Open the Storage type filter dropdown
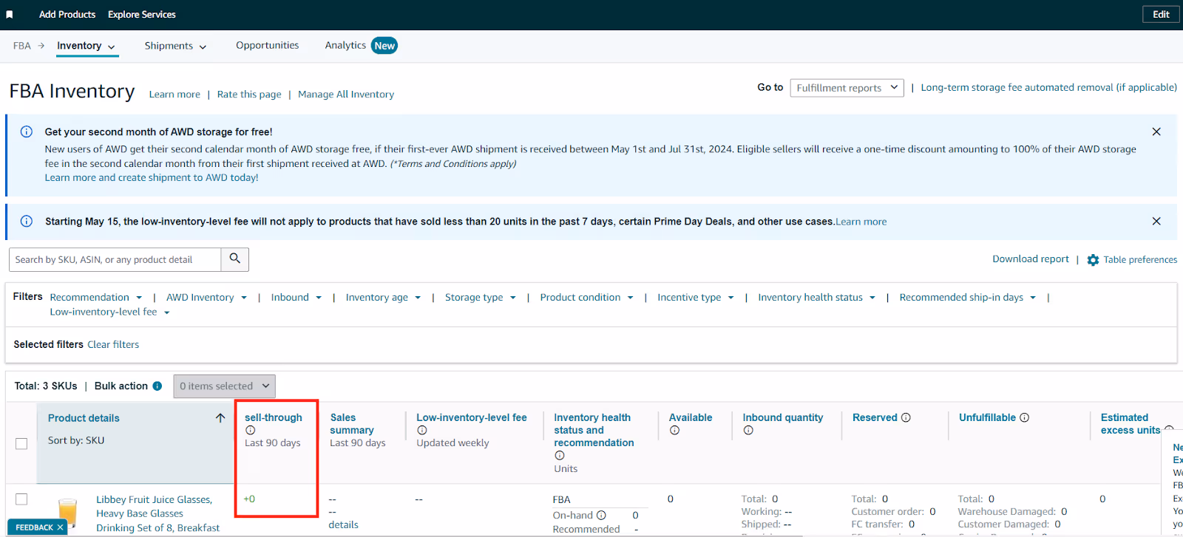The image size is (1183, 537). click(x=481, y=297)
